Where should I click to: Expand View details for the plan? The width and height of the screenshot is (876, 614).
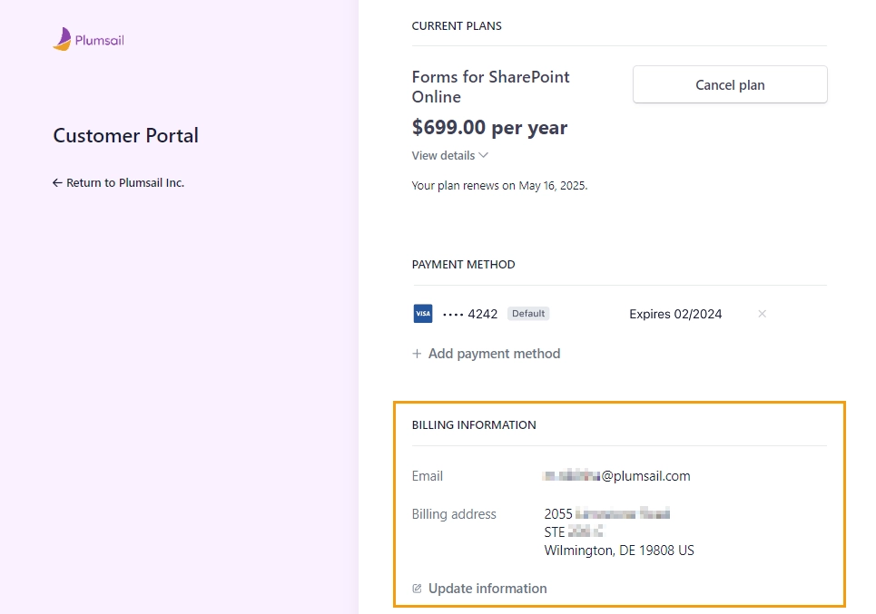pyautogui.click(x=449, y=156)
